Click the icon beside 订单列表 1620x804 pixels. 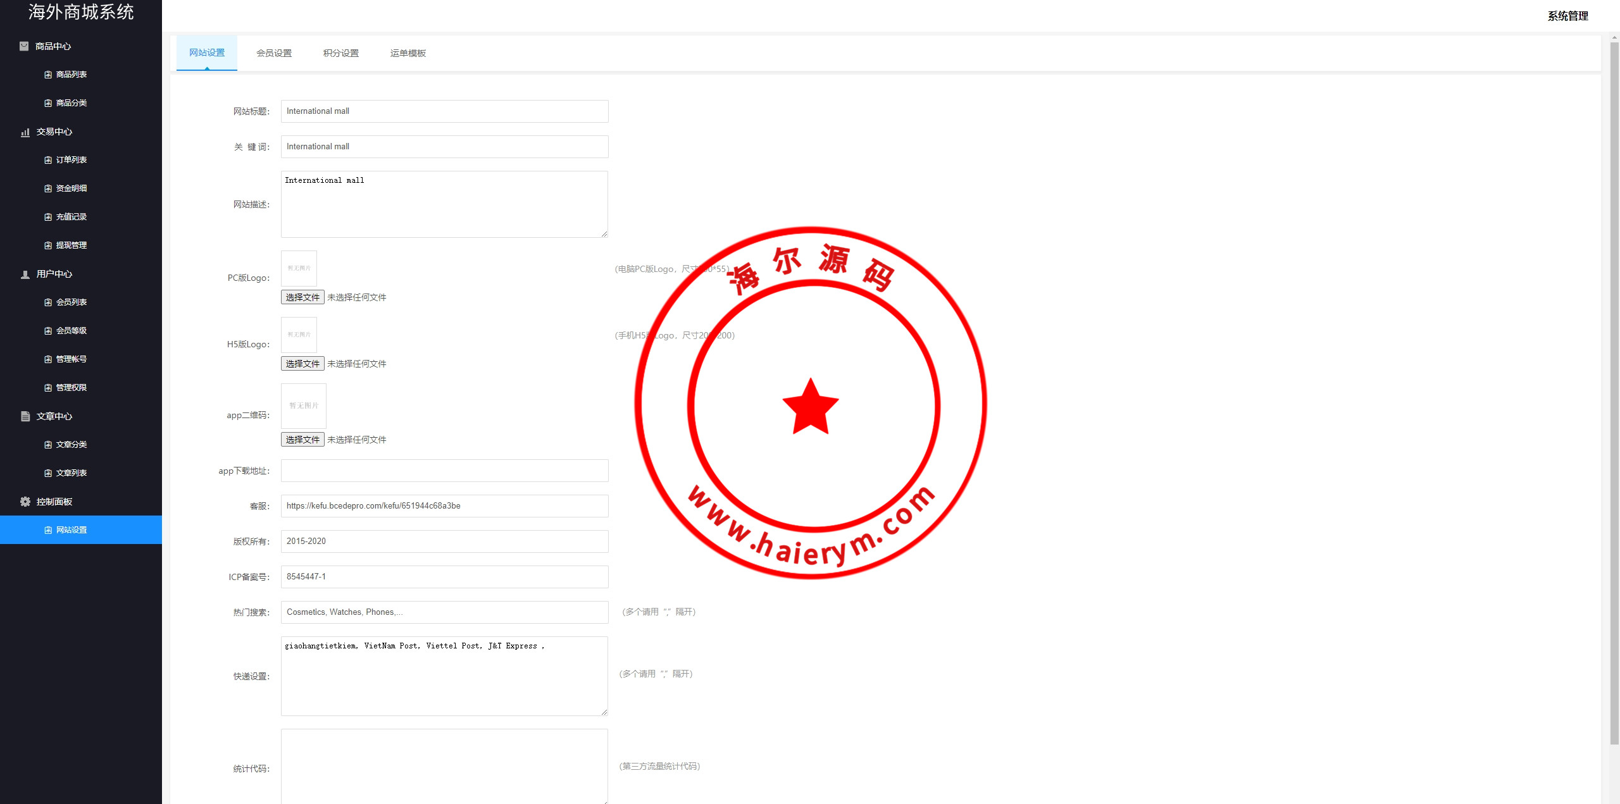48,160
